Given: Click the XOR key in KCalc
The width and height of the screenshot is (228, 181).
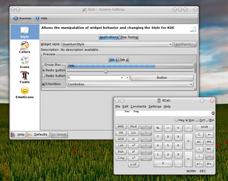Looking at the screenshot, I should pyautogui.click(x=121, y=139).
